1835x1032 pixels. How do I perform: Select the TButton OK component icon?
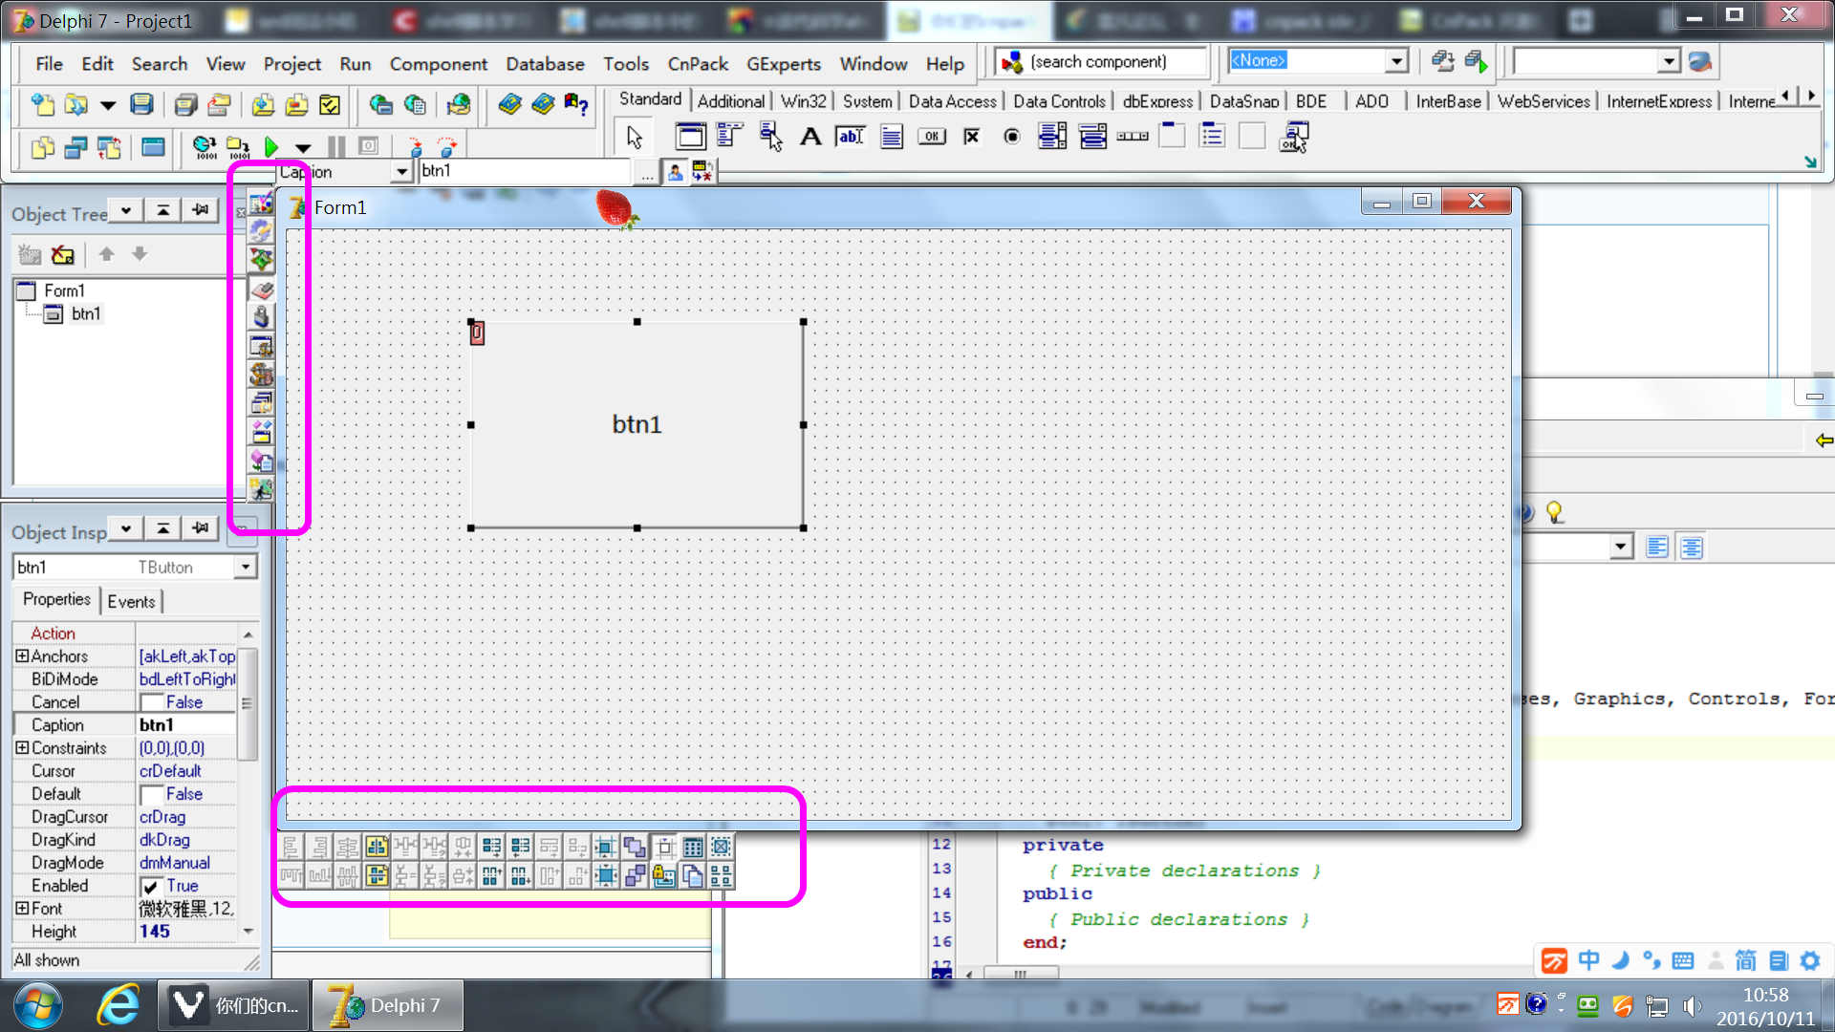931,137
